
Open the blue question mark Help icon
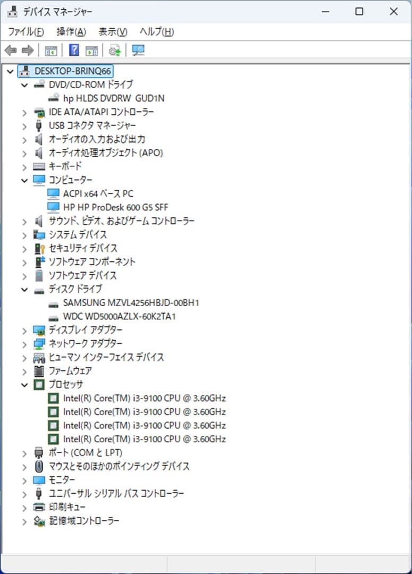74,50
